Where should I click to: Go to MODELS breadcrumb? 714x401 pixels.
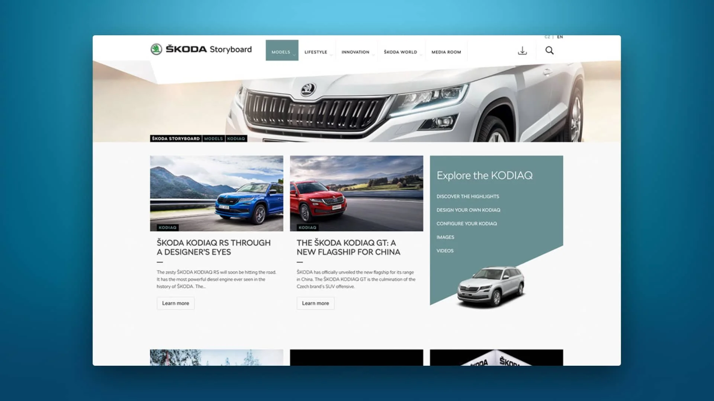pyautogui.click(x=213, y=138)
